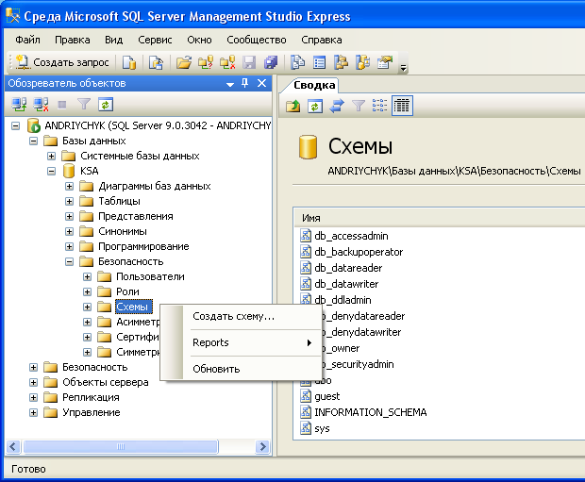585x482 pixels.
Task: Click the Имя column header
Action: (x=440, y=218)
